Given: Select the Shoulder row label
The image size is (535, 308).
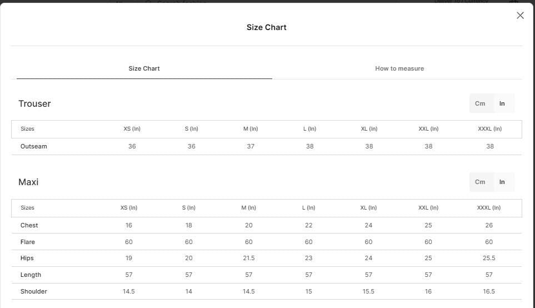Looking at the screenshot, I should [34, 292].
